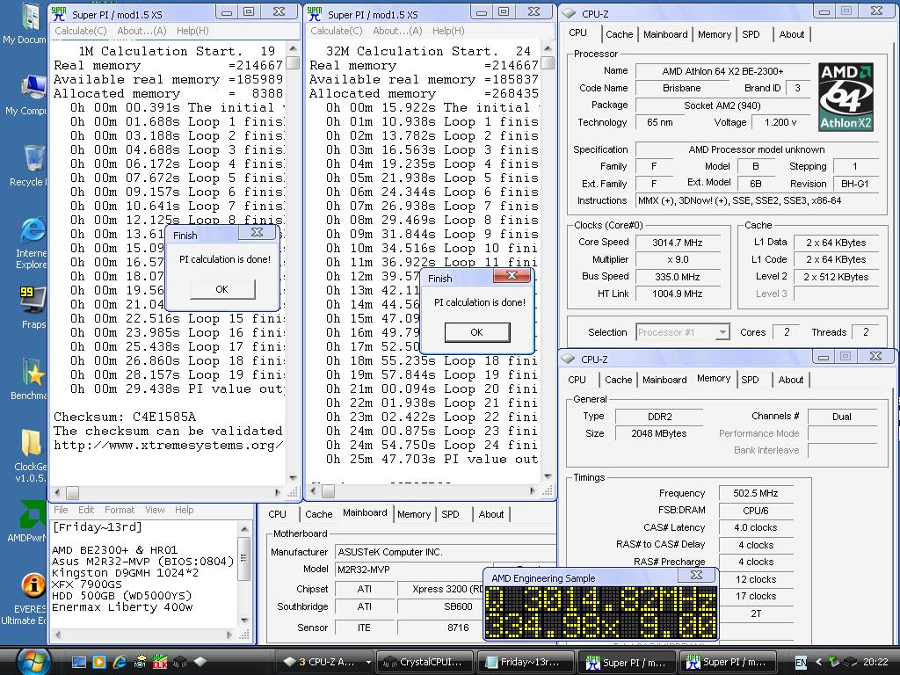The width and height of the screenshot is (900, 675).
Task: Open Calculate(C) menu in 32M Super PI
Action: (x=337, y=31)
